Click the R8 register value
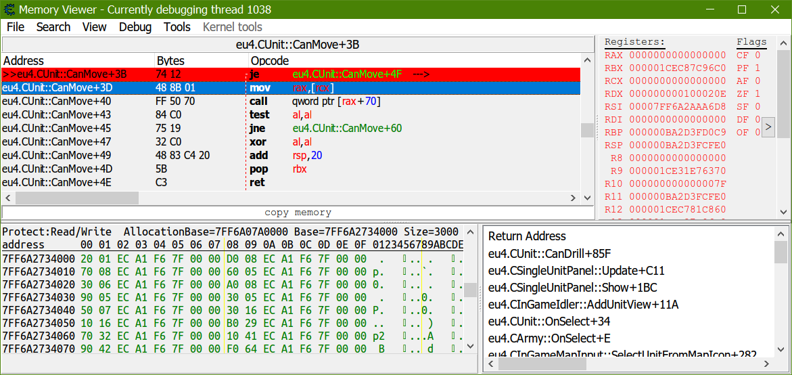Viewport: 792px width, 375px height. click(x=677, y=158)
